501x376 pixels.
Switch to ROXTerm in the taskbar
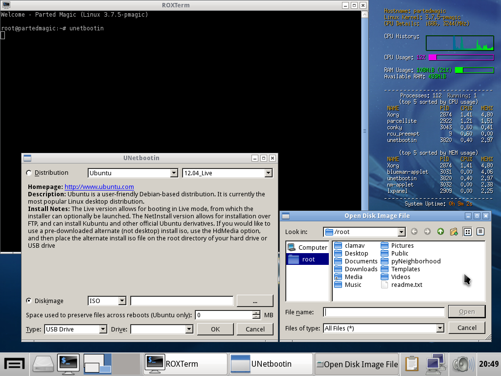(185, 364)
